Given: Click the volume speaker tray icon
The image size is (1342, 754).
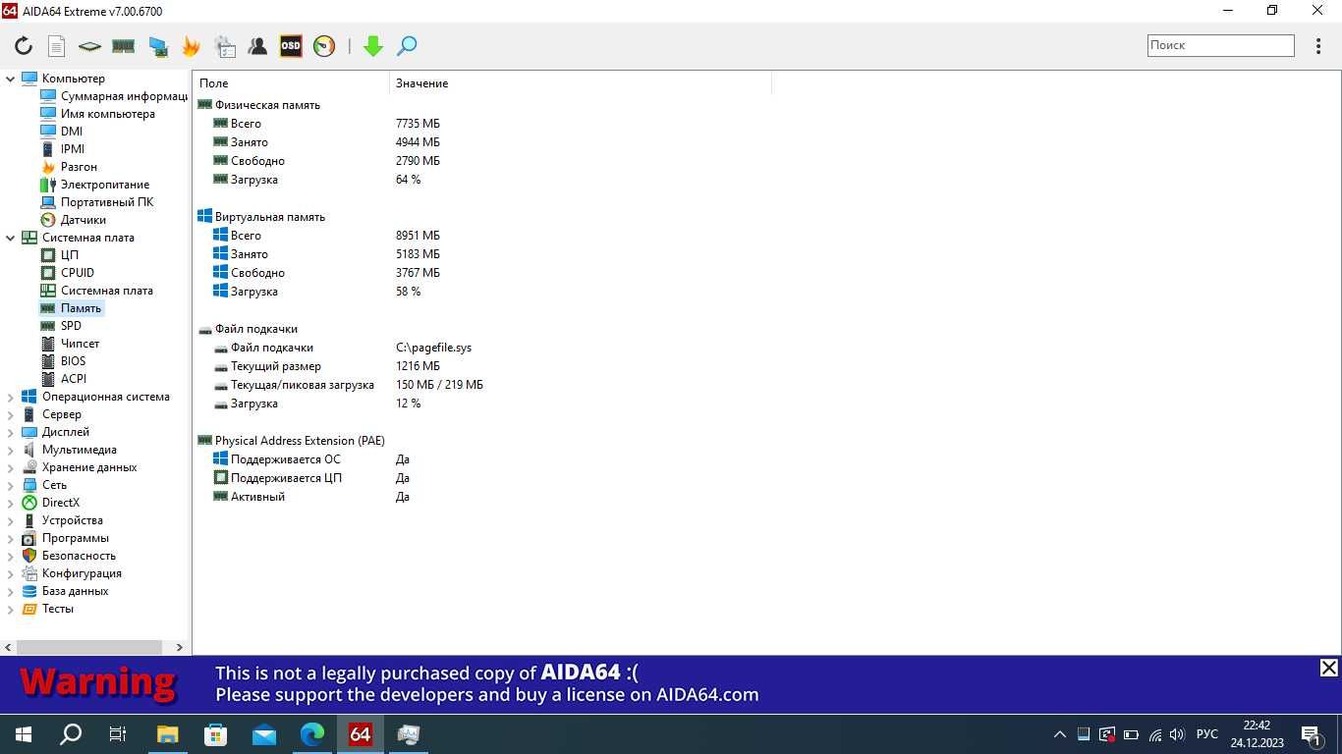Looking at the screenshot, I should coord(1177,734).
